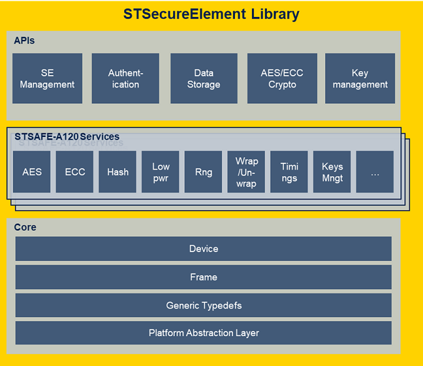Viewport: 423px width, 366px height.
Task: Click the Frame core bar
Action: (x=204, y=277)
